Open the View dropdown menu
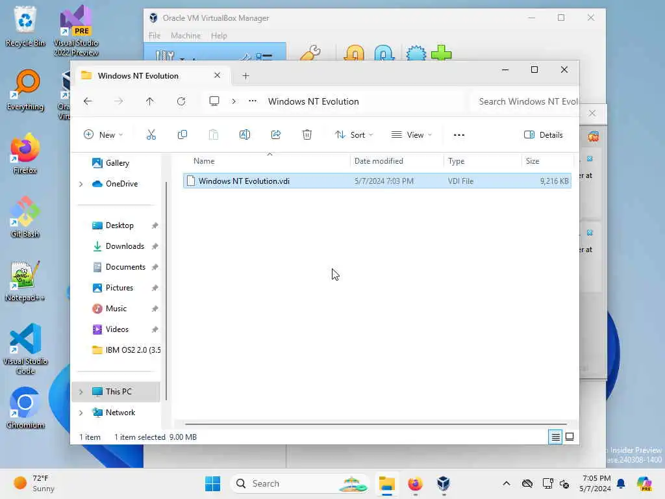This screenshot has width=665, height=499. coord(411,135)
